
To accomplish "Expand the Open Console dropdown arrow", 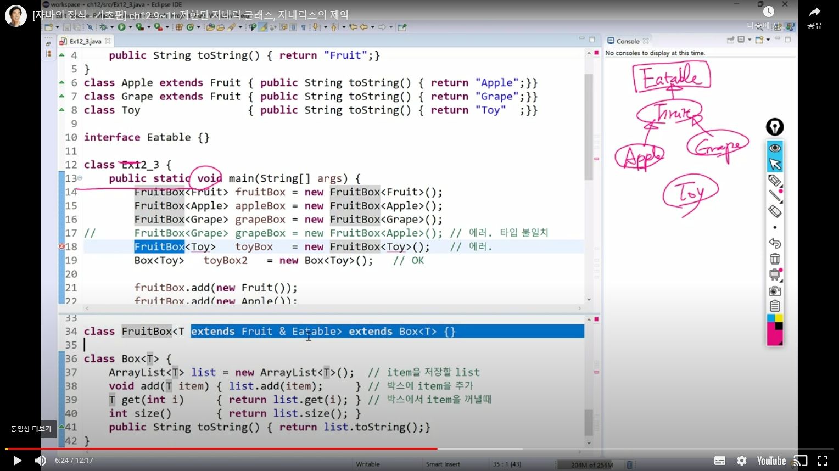I will click(768, 40).
